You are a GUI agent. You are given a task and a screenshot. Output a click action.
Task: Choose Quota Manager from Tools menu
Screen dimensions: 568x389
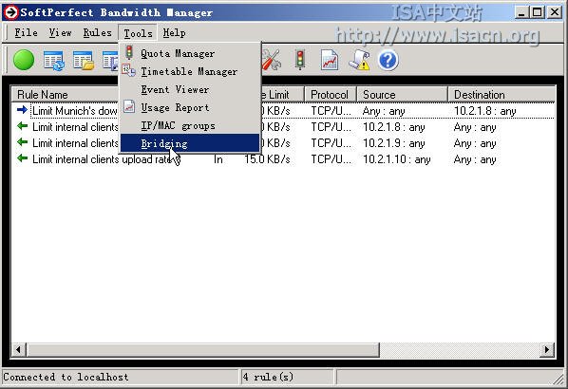point(190,53)
